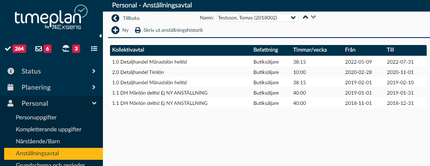Open the envelope messages badge showing 6
The image size is (430, 166).
tap(43, 49)
